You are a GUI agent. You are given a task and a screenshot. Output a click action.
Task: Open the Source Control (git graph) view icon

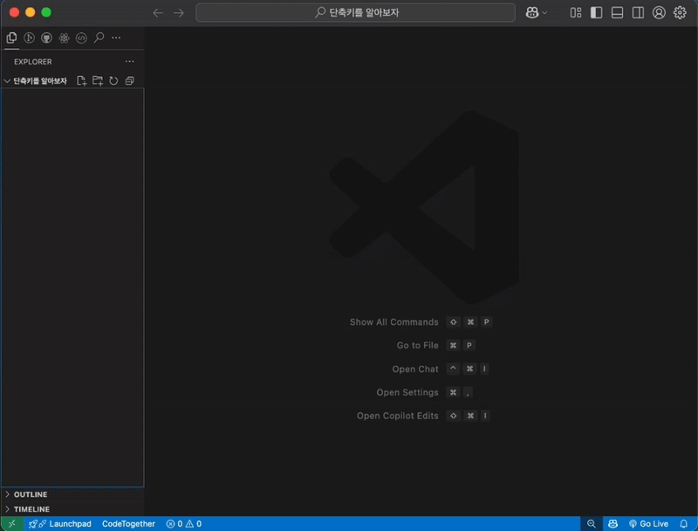29,38
